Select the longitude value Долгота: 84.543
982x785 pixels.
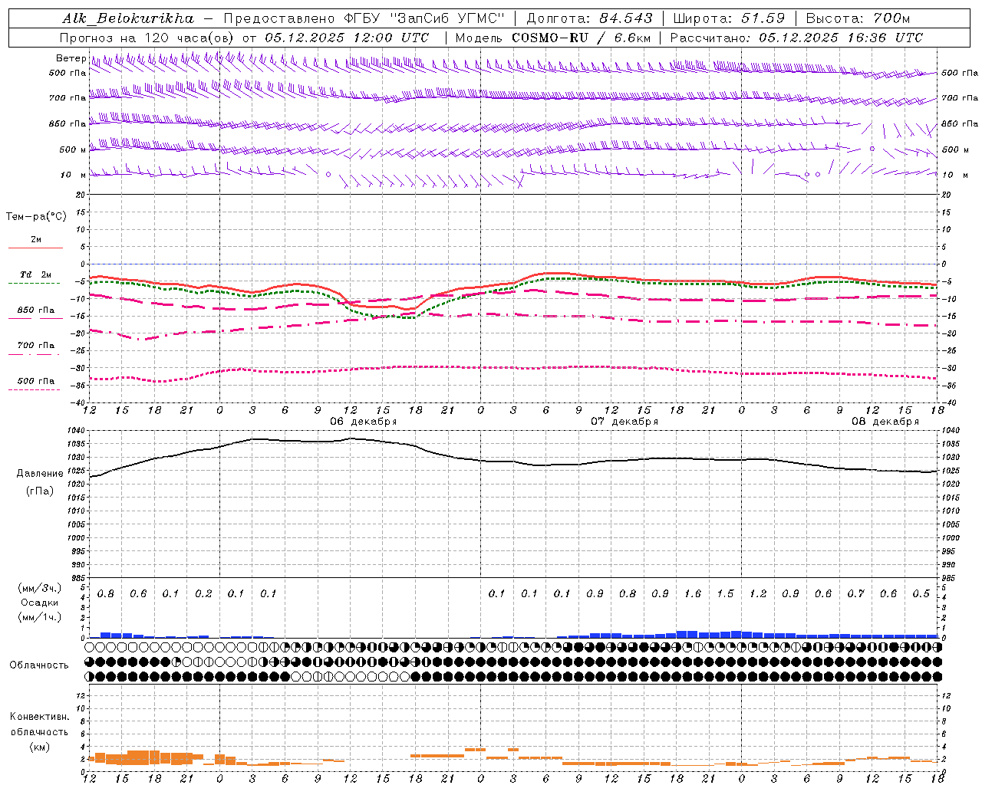click(589, 18)
